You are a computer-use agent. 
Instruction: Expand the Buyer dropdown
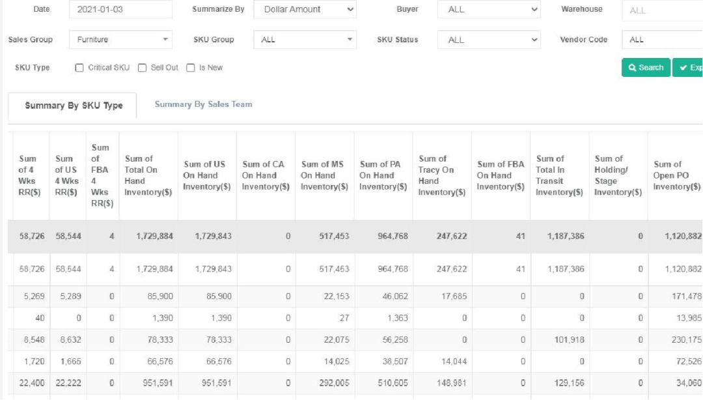pyautogui.click(x=489, y=10)
